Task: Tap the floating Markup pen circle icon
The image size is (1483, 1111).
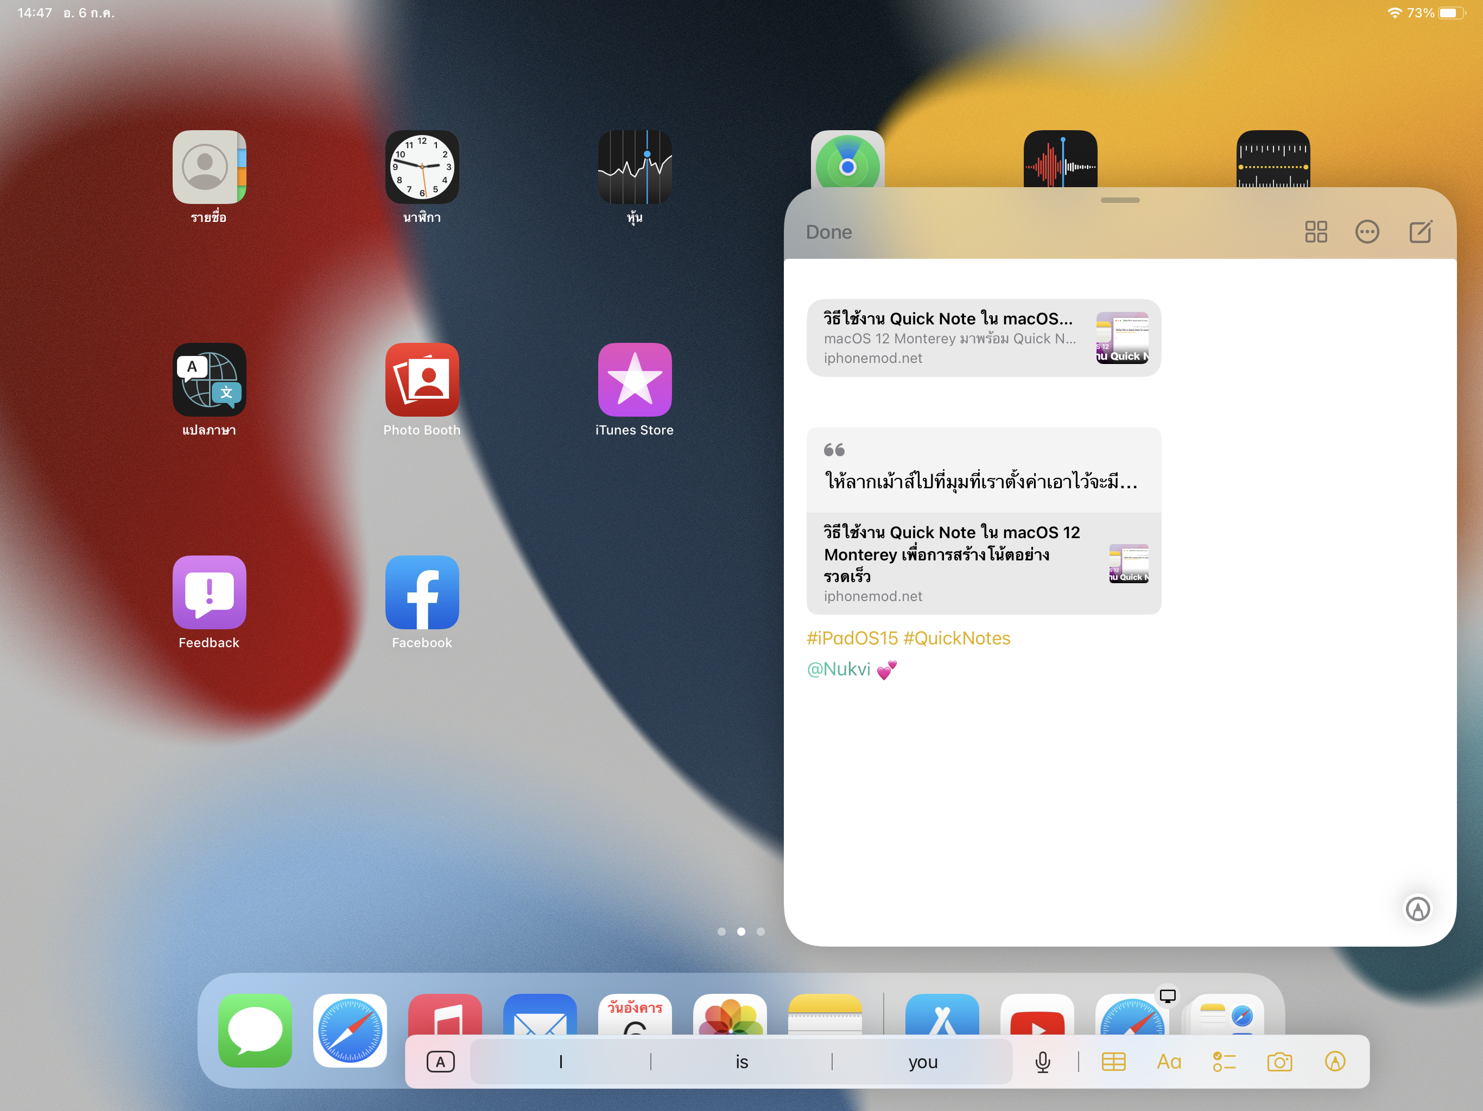Action: tap(1417, 909)
